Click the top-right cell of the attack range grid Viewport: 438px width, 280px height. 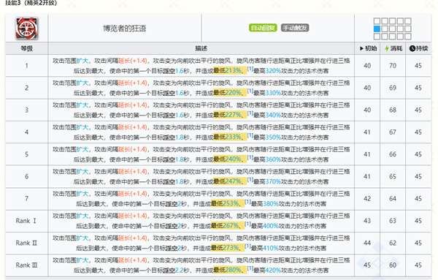click(x=408, y=21)
